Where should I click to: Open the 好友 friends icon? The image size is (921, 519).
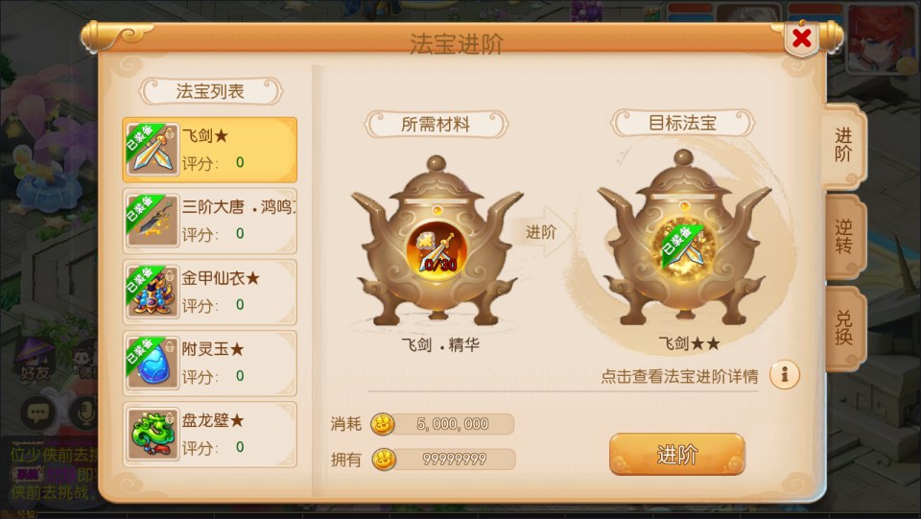tap(35, 360)
